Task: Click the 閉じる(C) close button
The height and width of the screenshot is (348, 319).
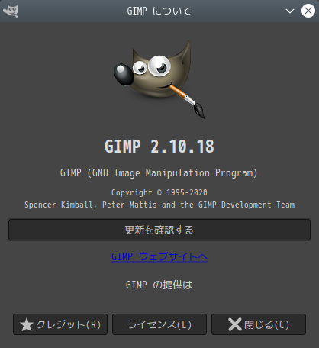Action: (x=259, y=324)
